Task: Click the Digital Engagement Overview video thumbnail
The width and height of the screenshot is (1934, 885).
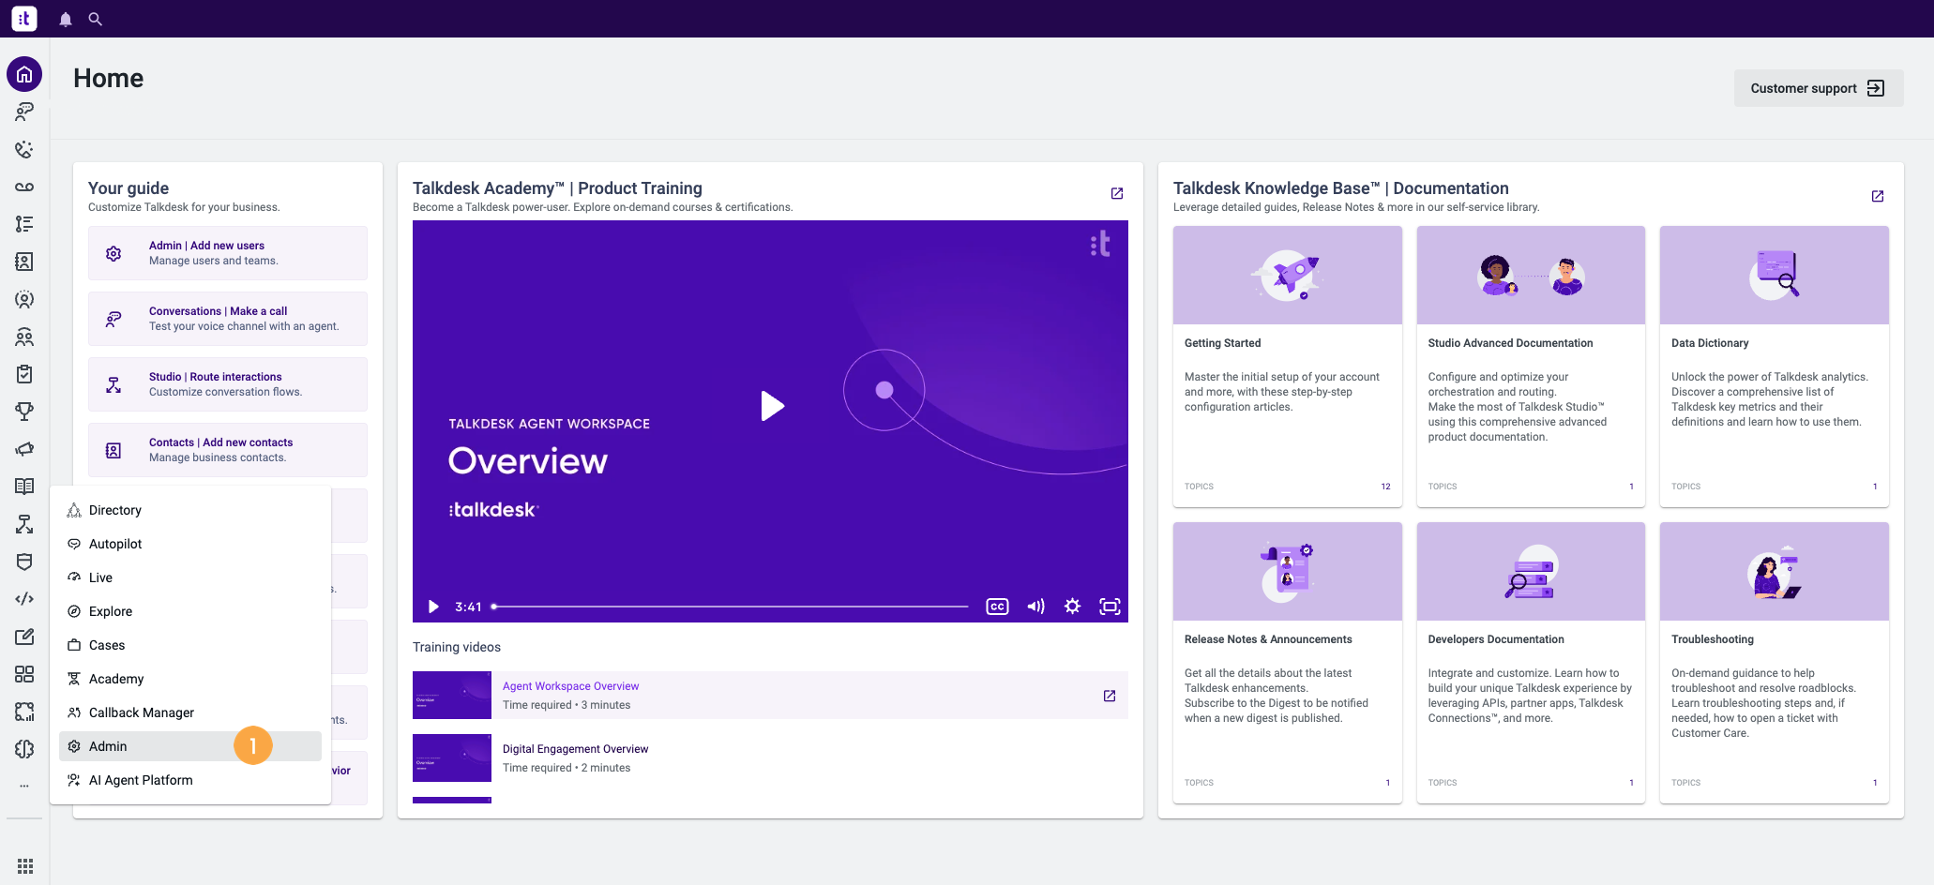Action: pos(452,758)
